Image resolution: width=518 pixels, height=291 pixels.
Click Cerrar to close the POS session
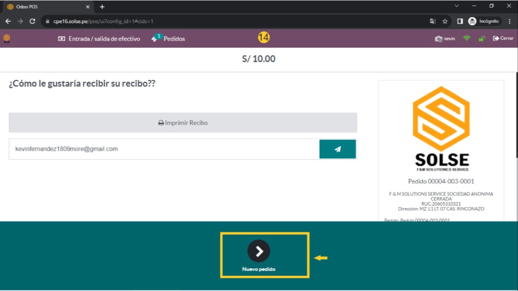click(503, 38)
